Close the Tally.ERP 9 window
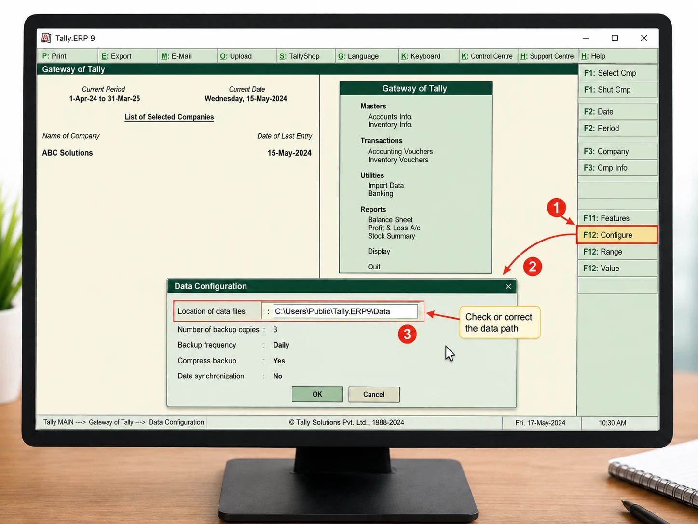This screenshot has width=698, height=524. click(x=644, y=38)
